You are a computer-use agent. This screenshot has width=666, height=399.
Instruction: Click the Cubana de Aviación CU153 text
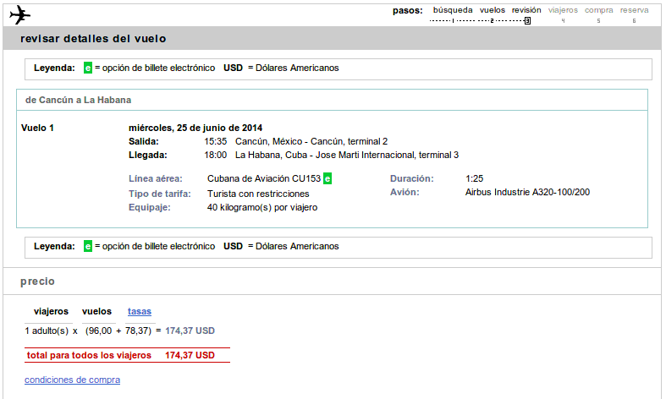(x=264, y=178)
